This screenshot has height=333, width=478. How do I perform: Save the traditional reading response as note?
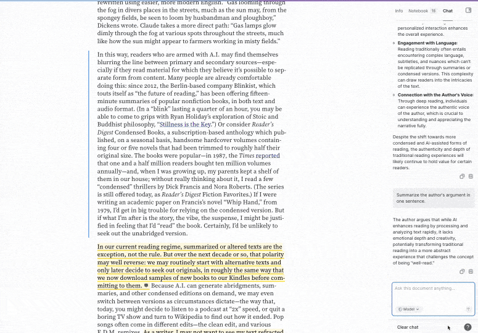click(471, 177)
